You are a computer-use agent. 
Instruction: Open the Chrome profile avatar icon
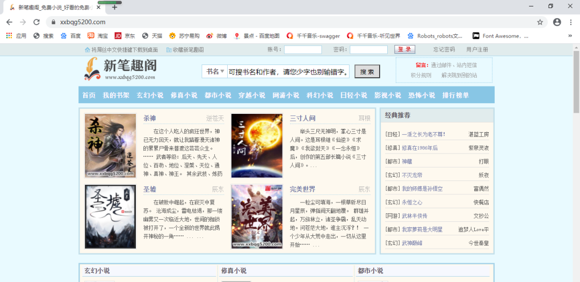click(557, 22)
